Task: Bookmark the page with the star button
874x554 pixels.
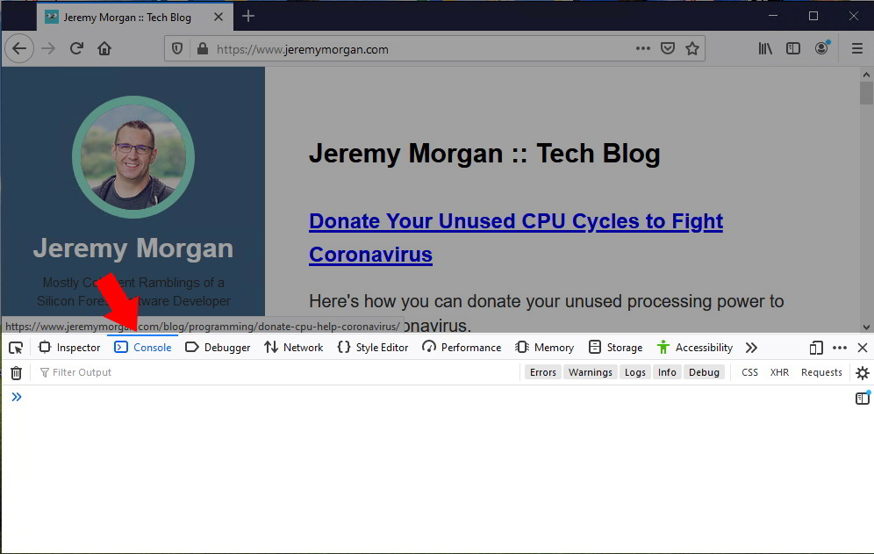Action: tap(692, 49)
